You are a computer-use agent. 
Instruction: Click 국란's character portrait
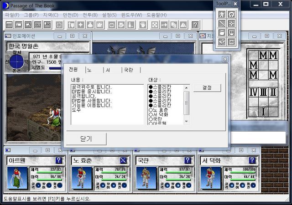146,178
